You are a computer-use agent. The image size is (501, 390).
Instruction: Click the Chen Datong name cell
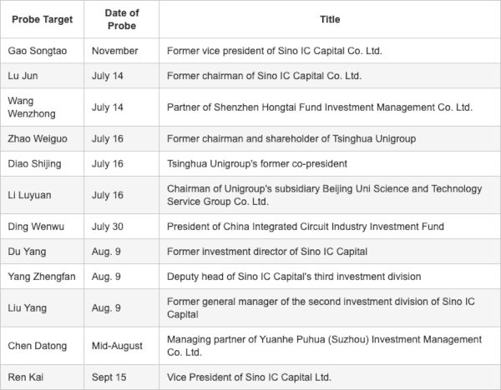[36, 345]
